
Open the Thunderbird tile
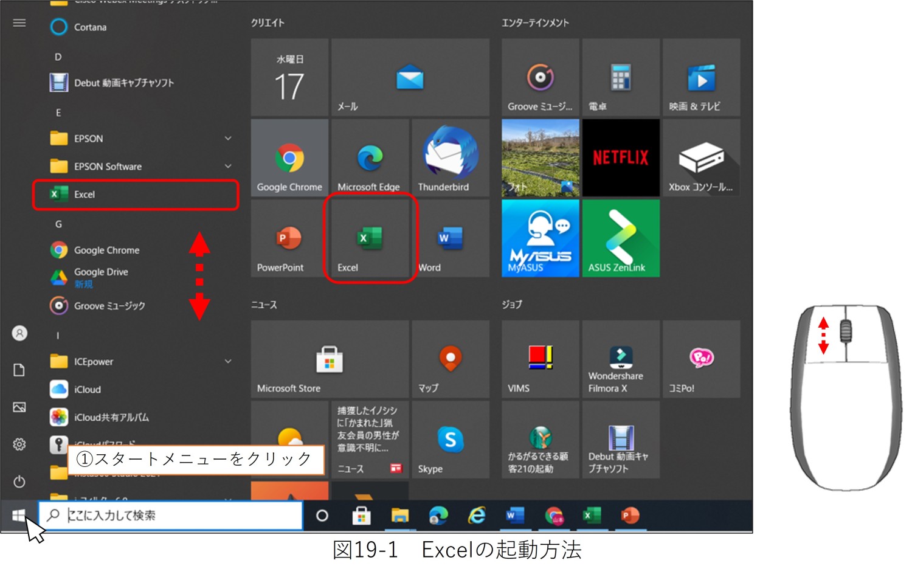pyautogui.click(x=451, y=158)
